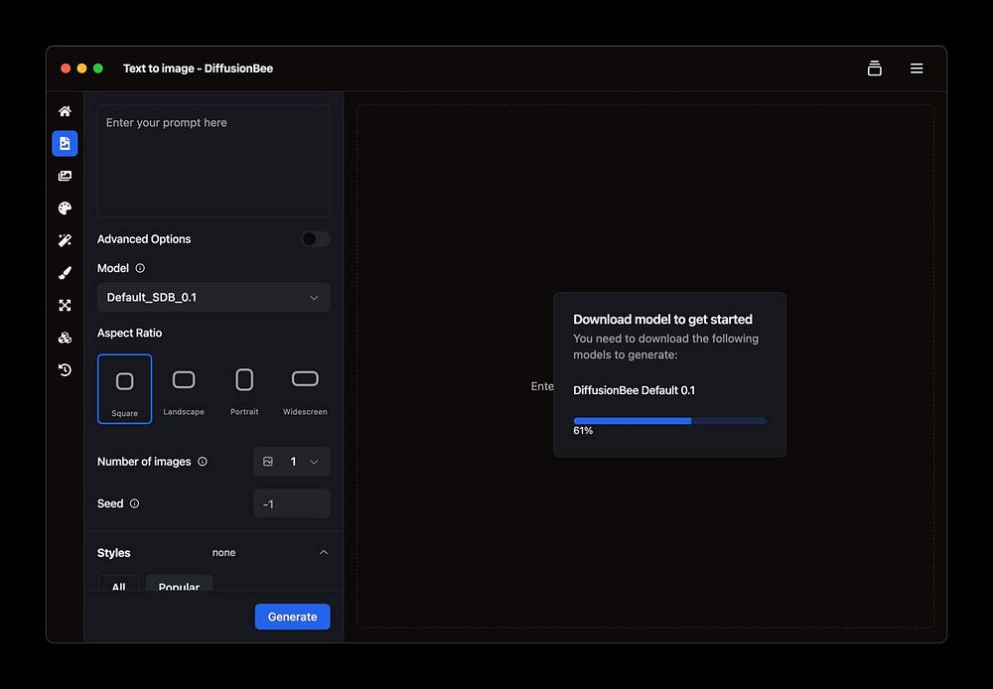
Task: Click the model download progress bar
Action: (669, 421)
